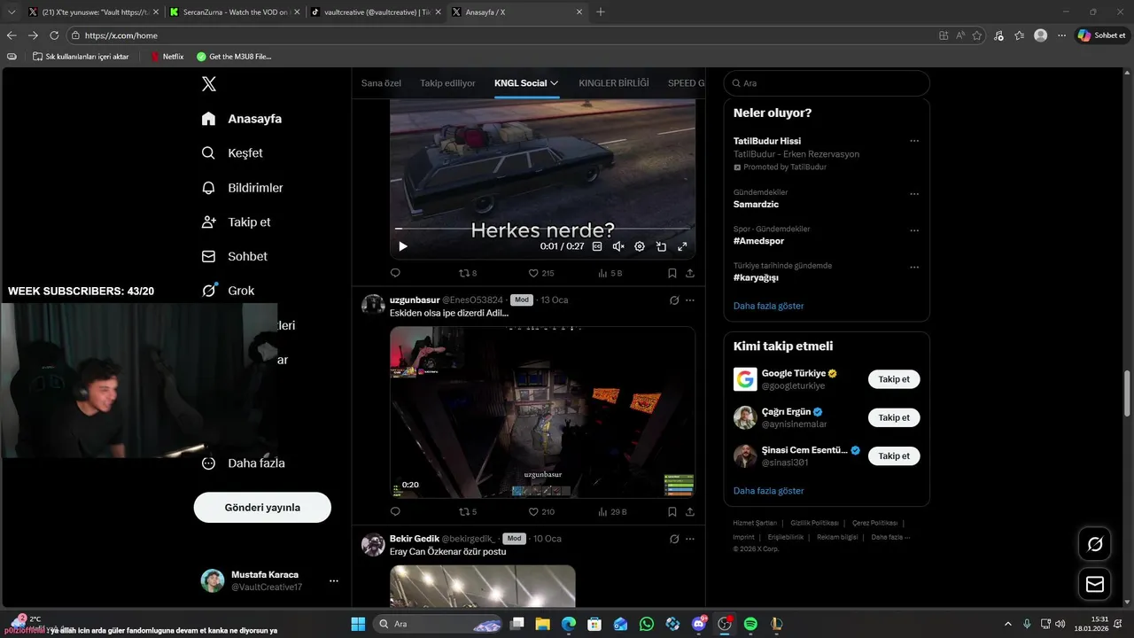
Task: Toggle captions on the video player
Action: (597, 246)
